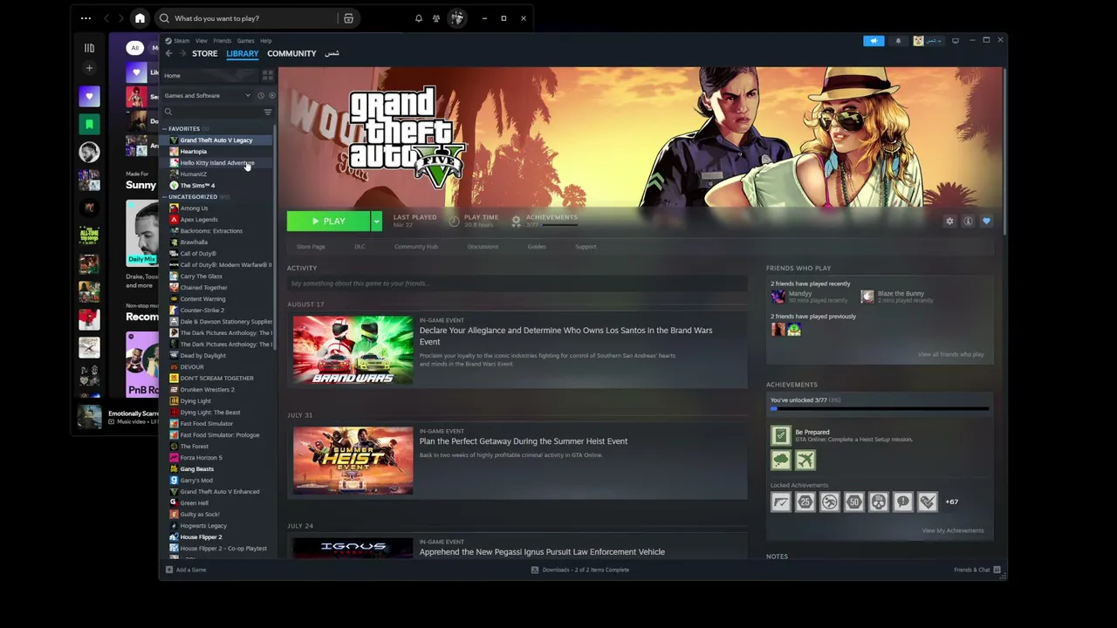The height and width of the screenshot is (628, 1117).
Task: Open the Steam menu
Action: (182, 41)
